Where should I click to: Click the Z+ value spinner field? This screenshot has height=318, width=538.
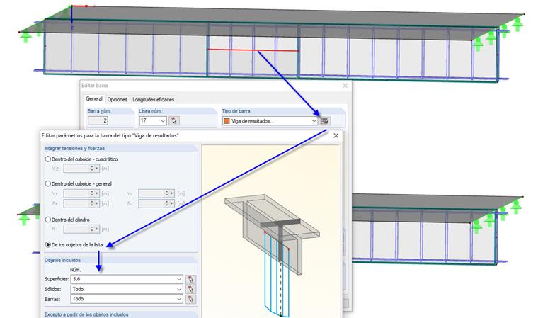81,204
